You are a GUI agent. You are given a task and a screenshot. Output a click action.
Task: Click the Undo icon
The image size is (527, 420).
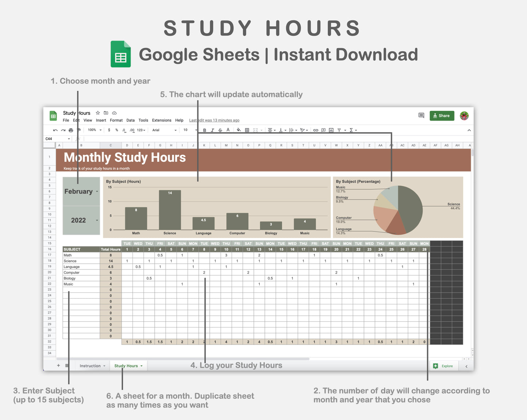pyautogui.click(x=55, y=130)
